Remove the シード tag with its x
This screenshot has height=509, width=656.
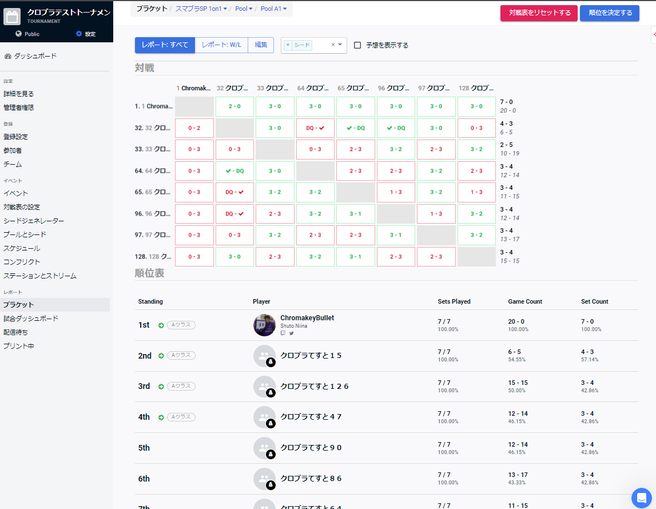[288, 45]
